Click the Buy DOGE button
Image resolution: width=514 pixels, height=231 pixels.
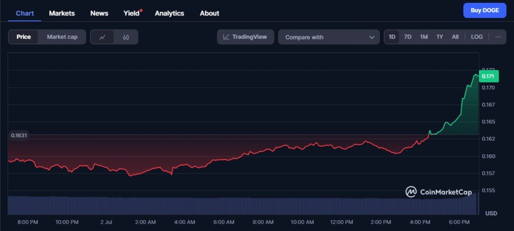coord(484,10)
